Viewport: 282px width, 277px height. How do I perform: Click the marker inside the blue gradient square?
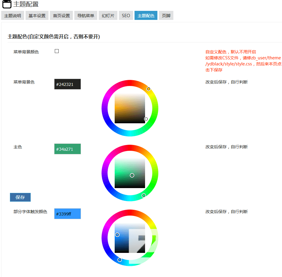[117, 235]
